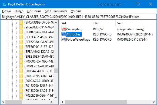Select the {EFEA49A2-DDA5-42 tree key
This screenshot has width=157, height=105.
(x=39, y=52)
